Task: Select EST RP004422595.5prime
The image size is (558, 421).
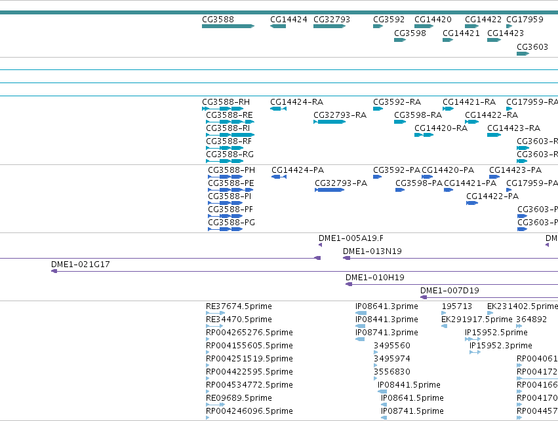Action: pos(249,373)
